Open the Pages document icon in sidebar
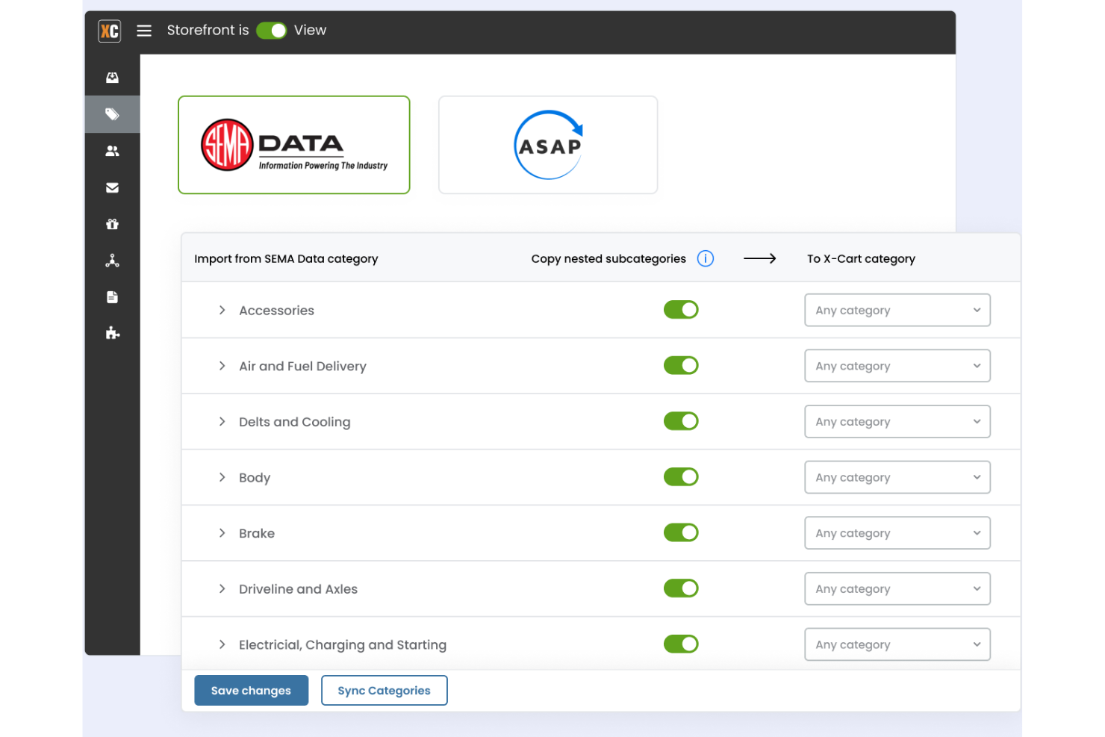The height and width of the screenshot is (737, 1105). coord(112,296)
